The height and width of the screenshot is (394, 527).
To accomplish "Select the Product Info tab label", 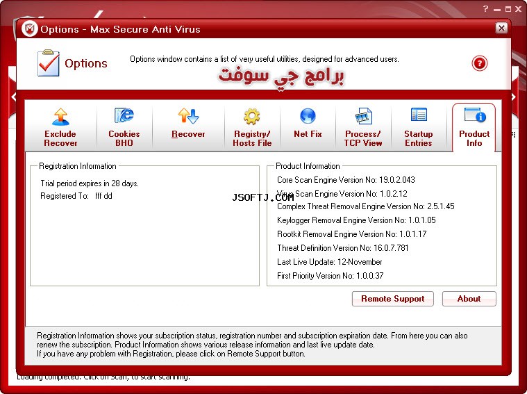I will tap(474, 138).
